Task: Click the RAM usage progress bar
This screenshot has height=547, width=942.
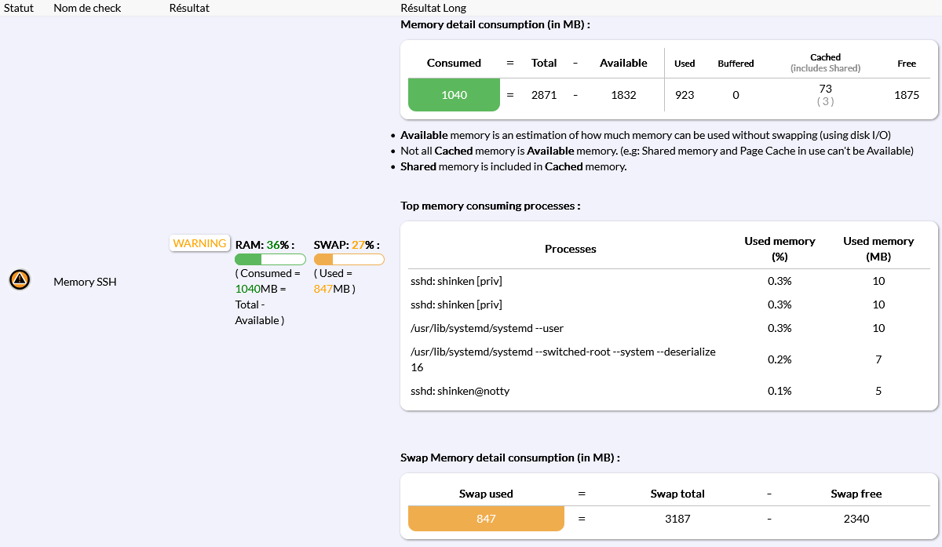Action: [270, 259]
